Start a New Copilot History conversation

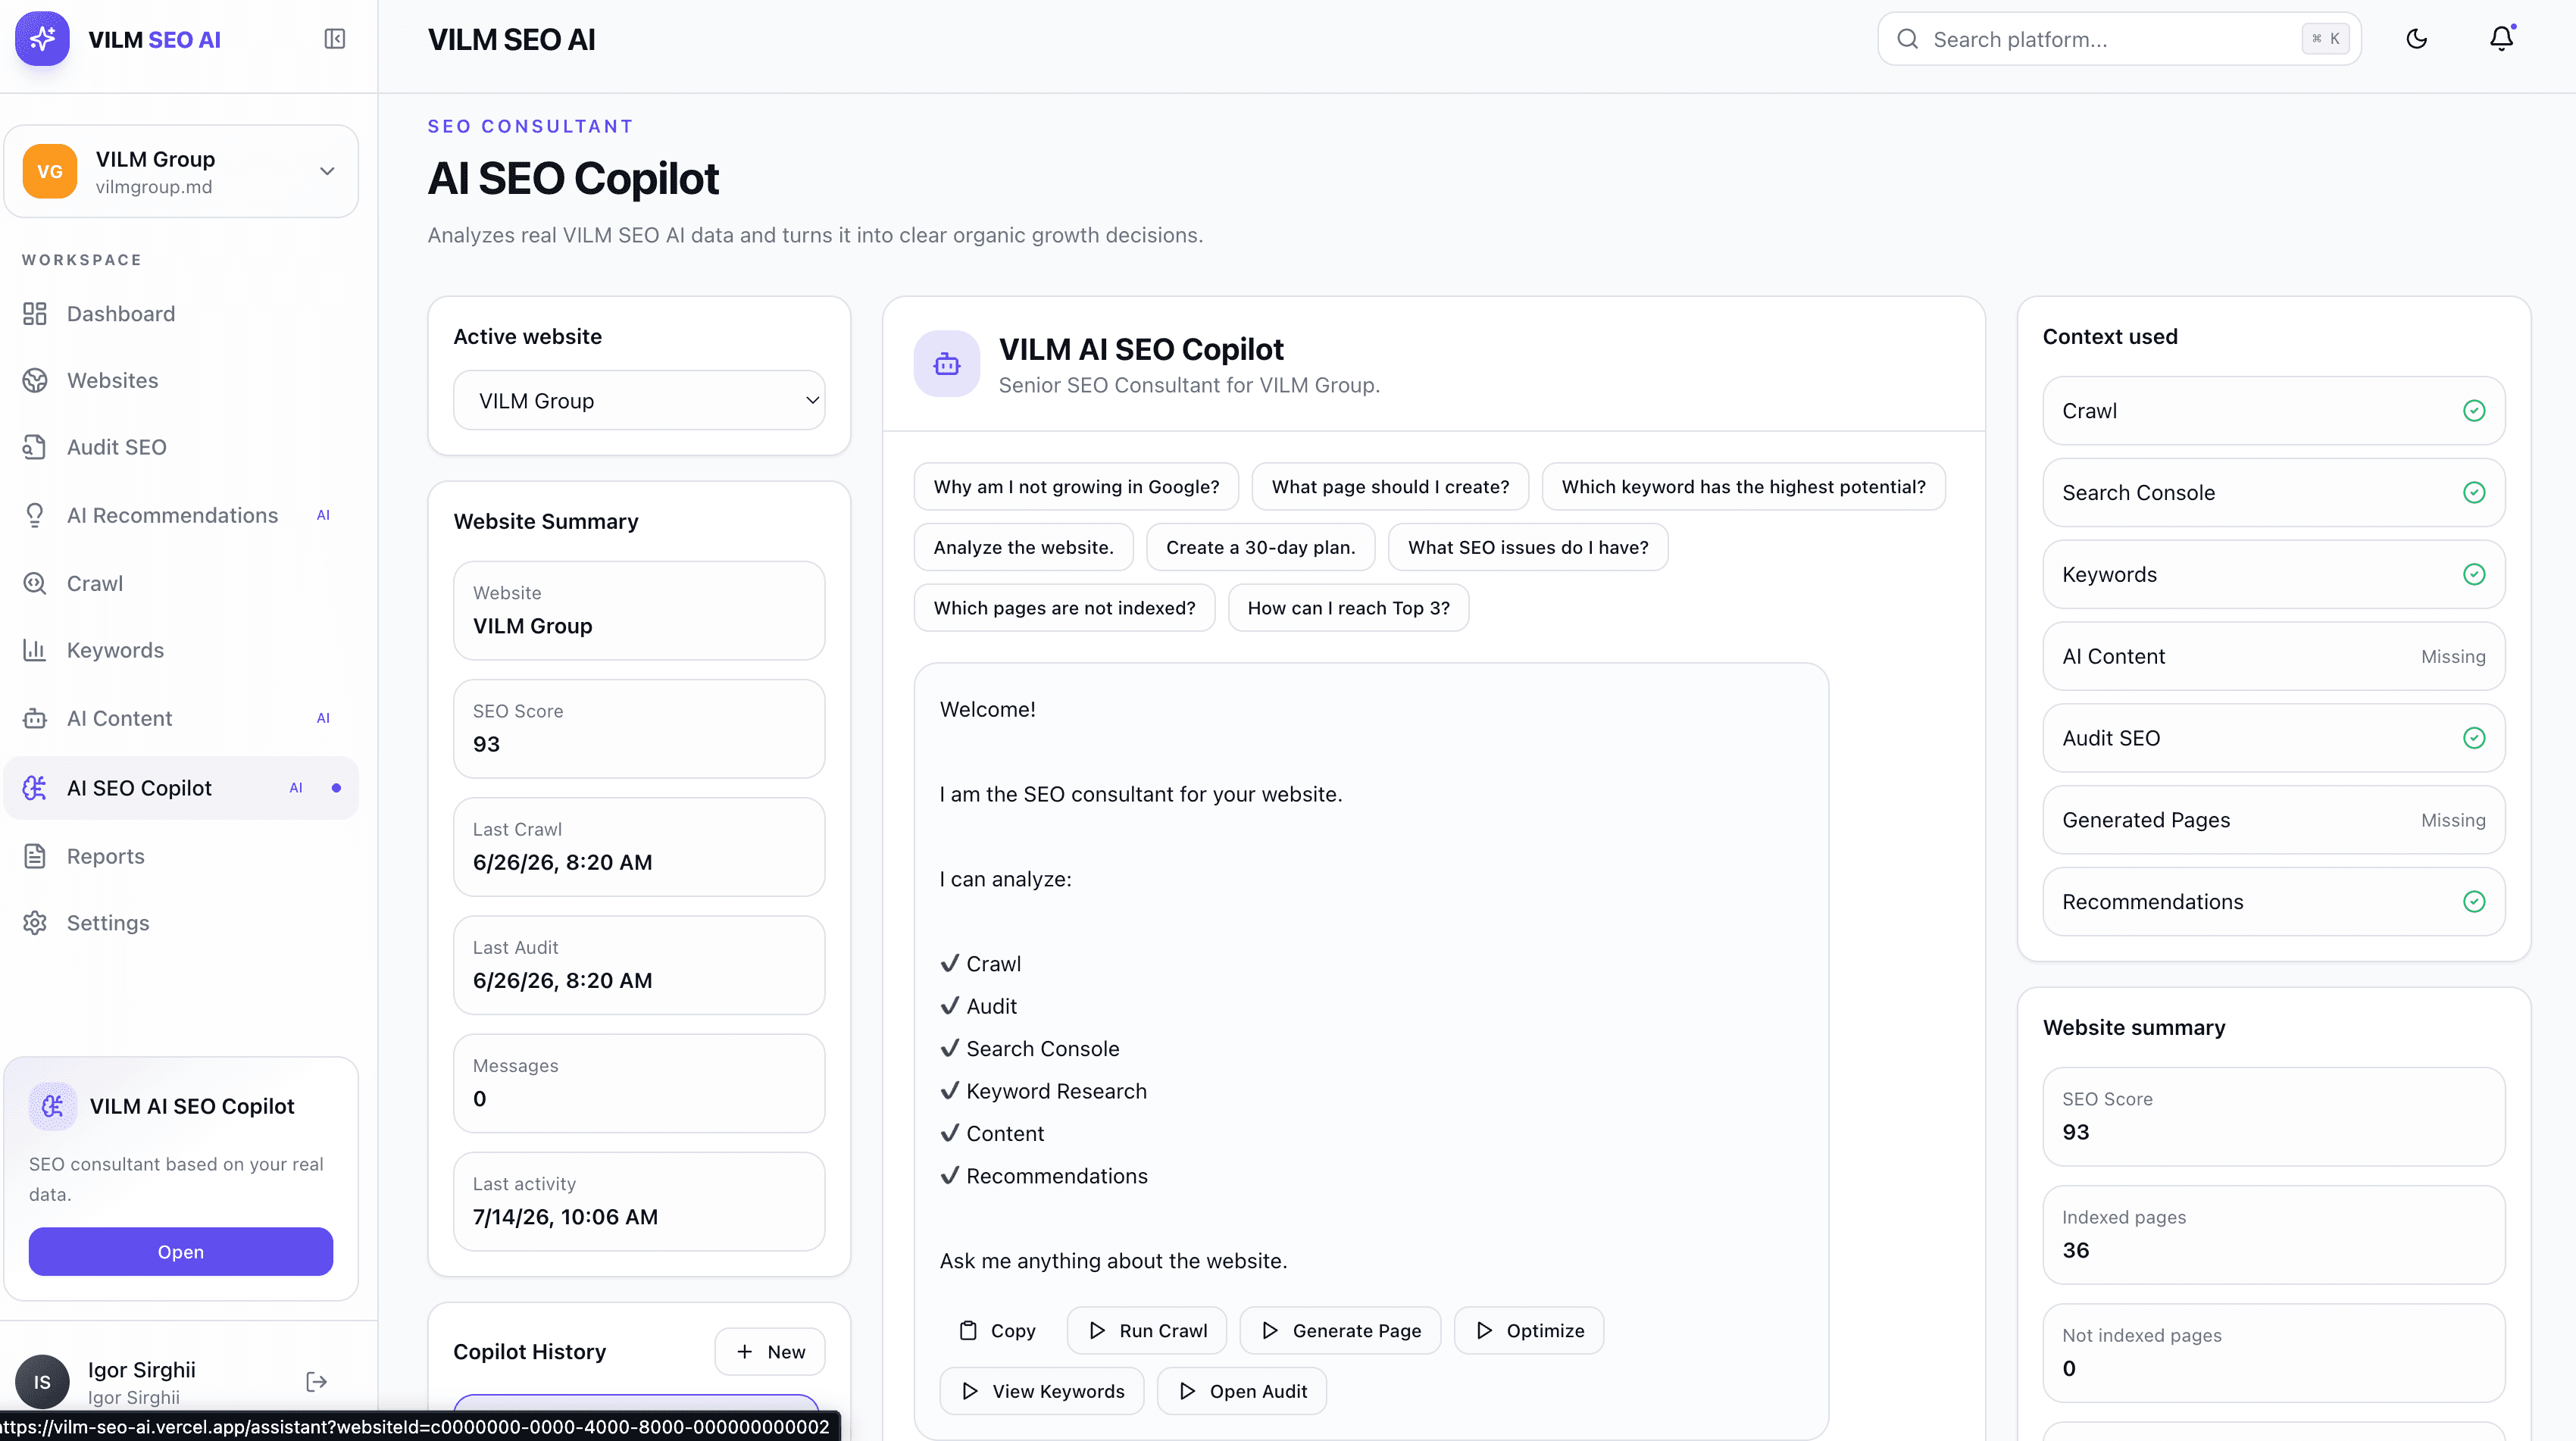770,1352
